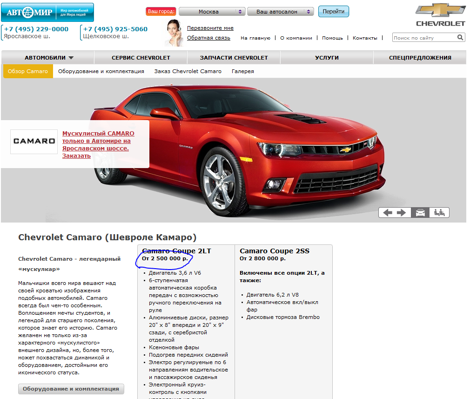Click Chevrolet Camaro page title

pyautogui.click(x=107, y=237)
